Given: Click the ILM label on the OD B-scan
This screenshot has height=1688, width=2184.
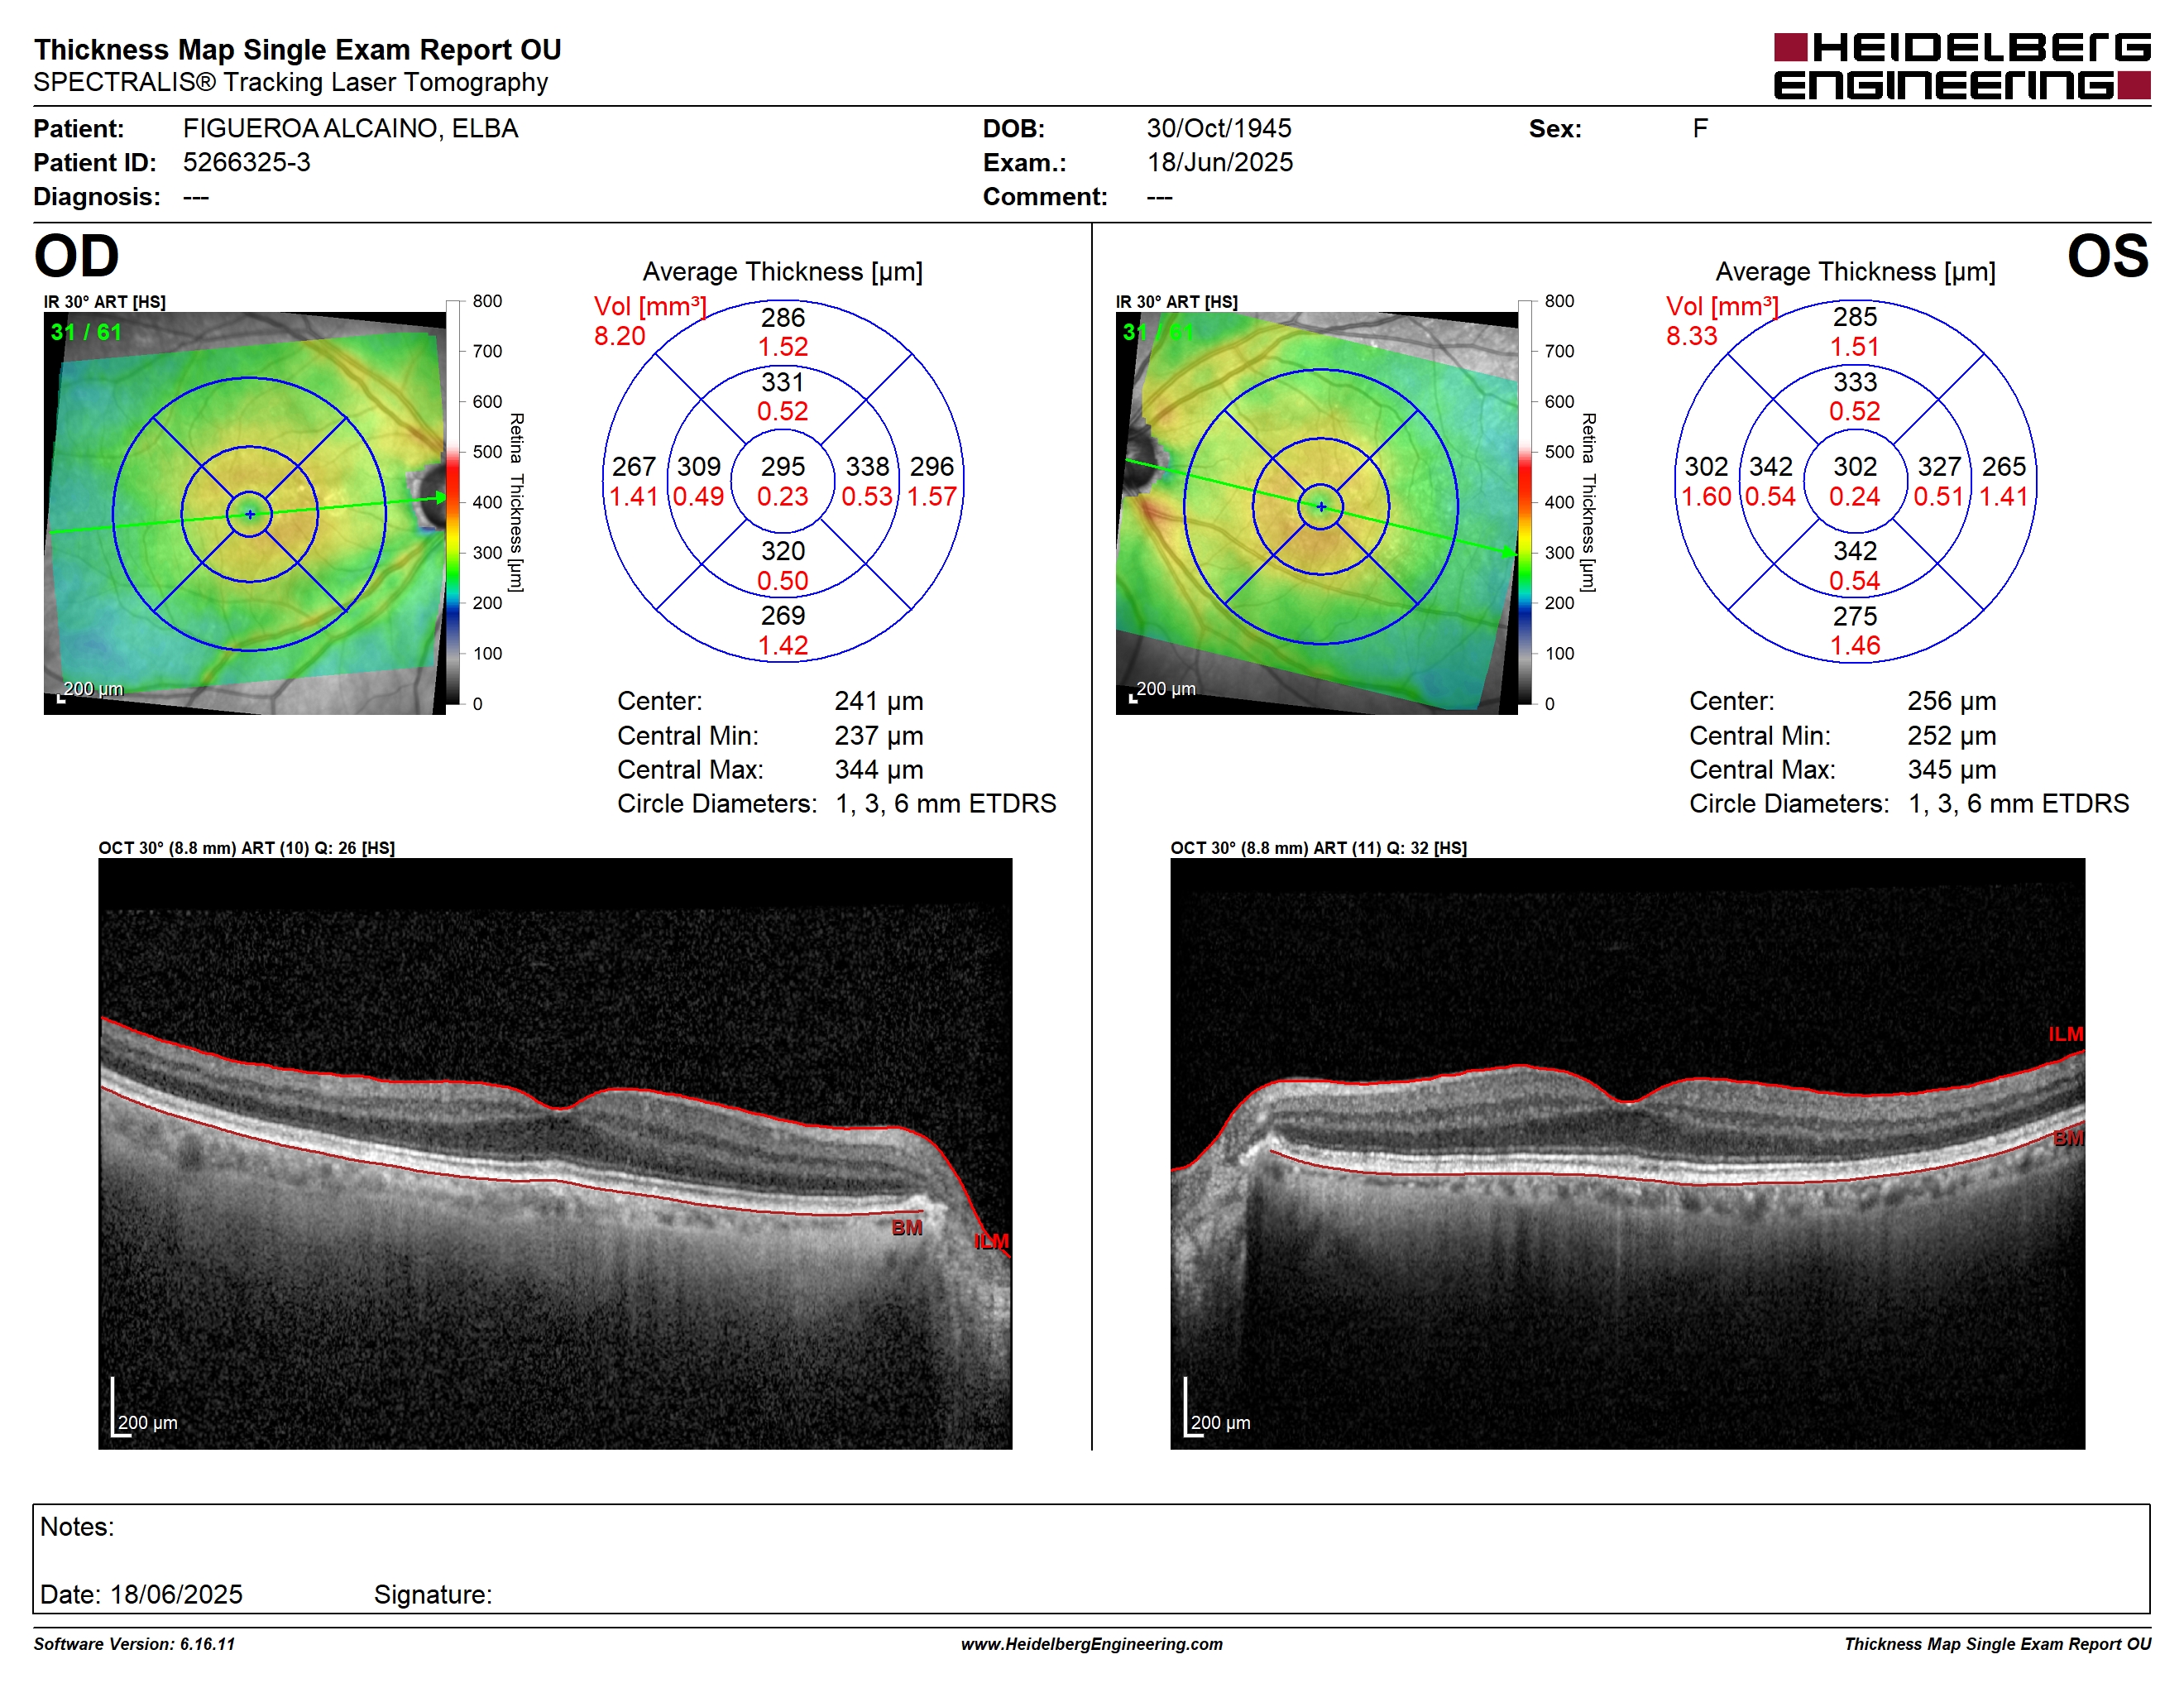Looking at the screenshot, I should pyautogui.click(x=992, y=1242).
